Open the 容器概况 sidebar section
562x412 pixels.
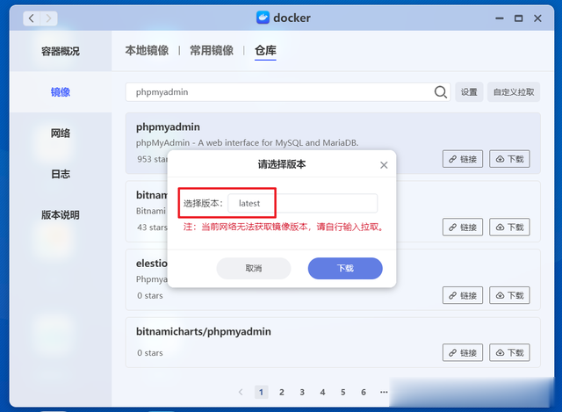pos(61,51)
